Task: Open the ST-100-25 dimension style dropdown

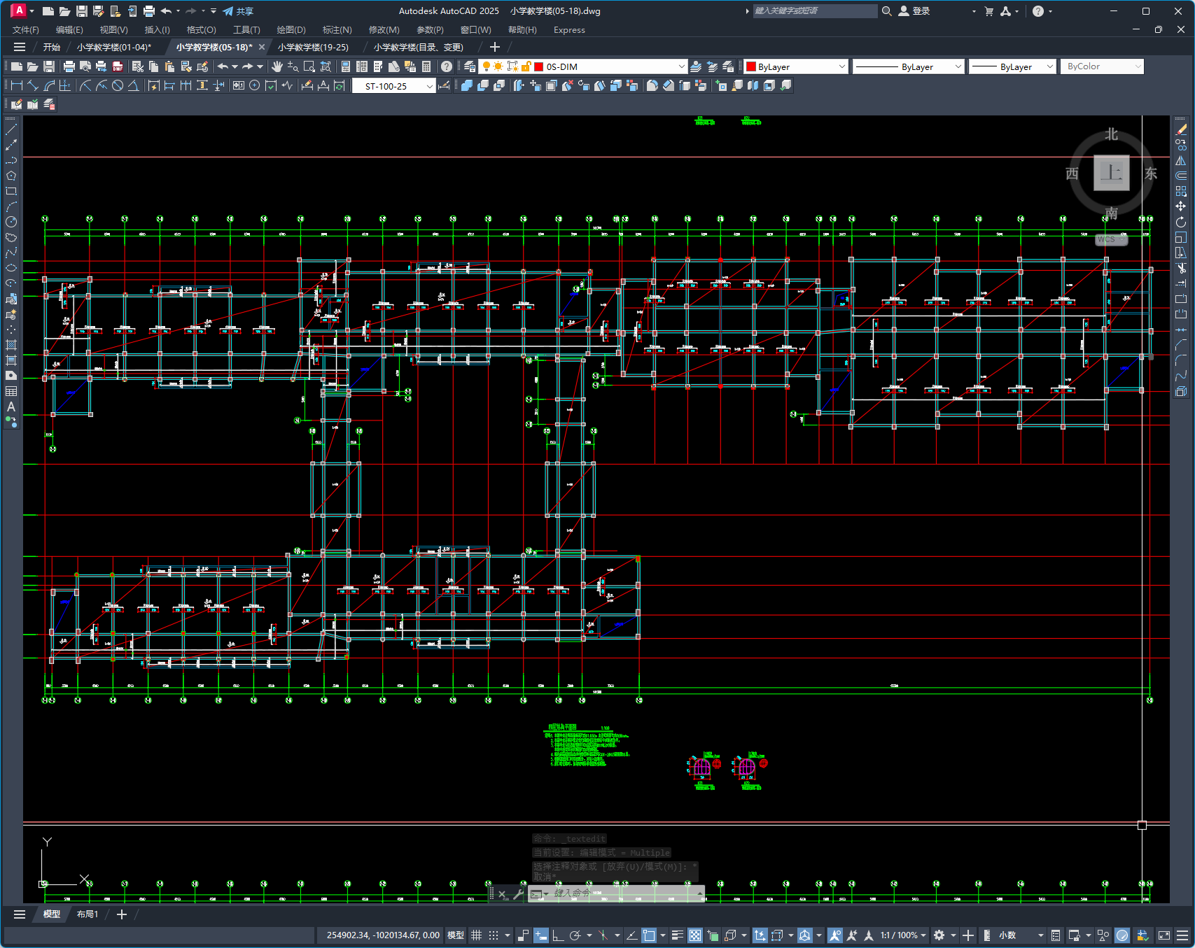Action: pyautogui.click(x=429, y=86)
